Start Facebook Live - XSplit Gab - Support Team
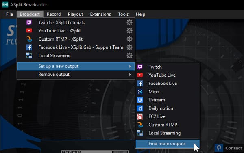Screen dimensions: 244x153 76,47
